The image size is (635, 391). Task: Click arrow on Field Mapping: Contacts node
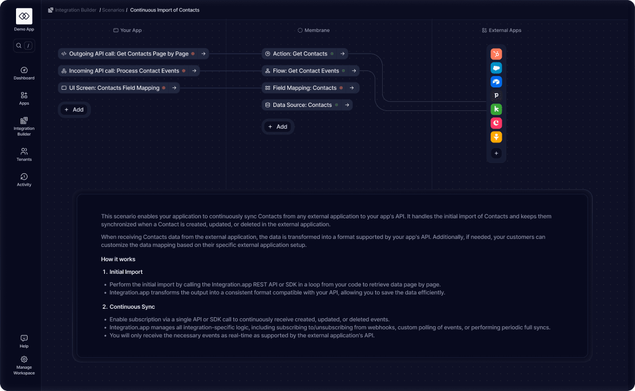coord(352,88)
